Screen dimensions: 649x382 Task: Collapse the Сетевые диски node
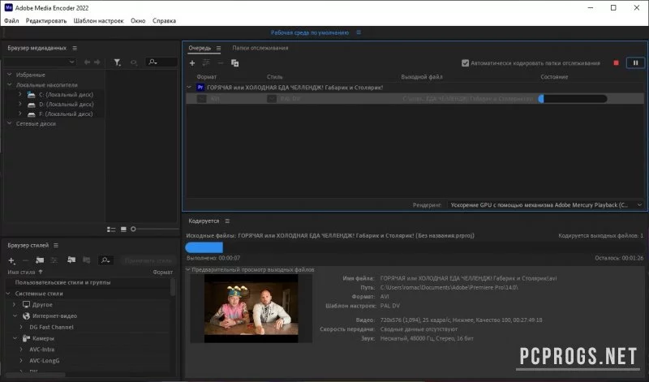coord(10,123)
